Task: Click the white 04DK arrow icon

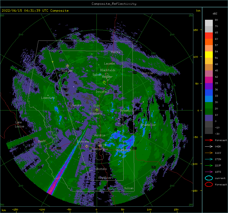Action: (209, 146)
